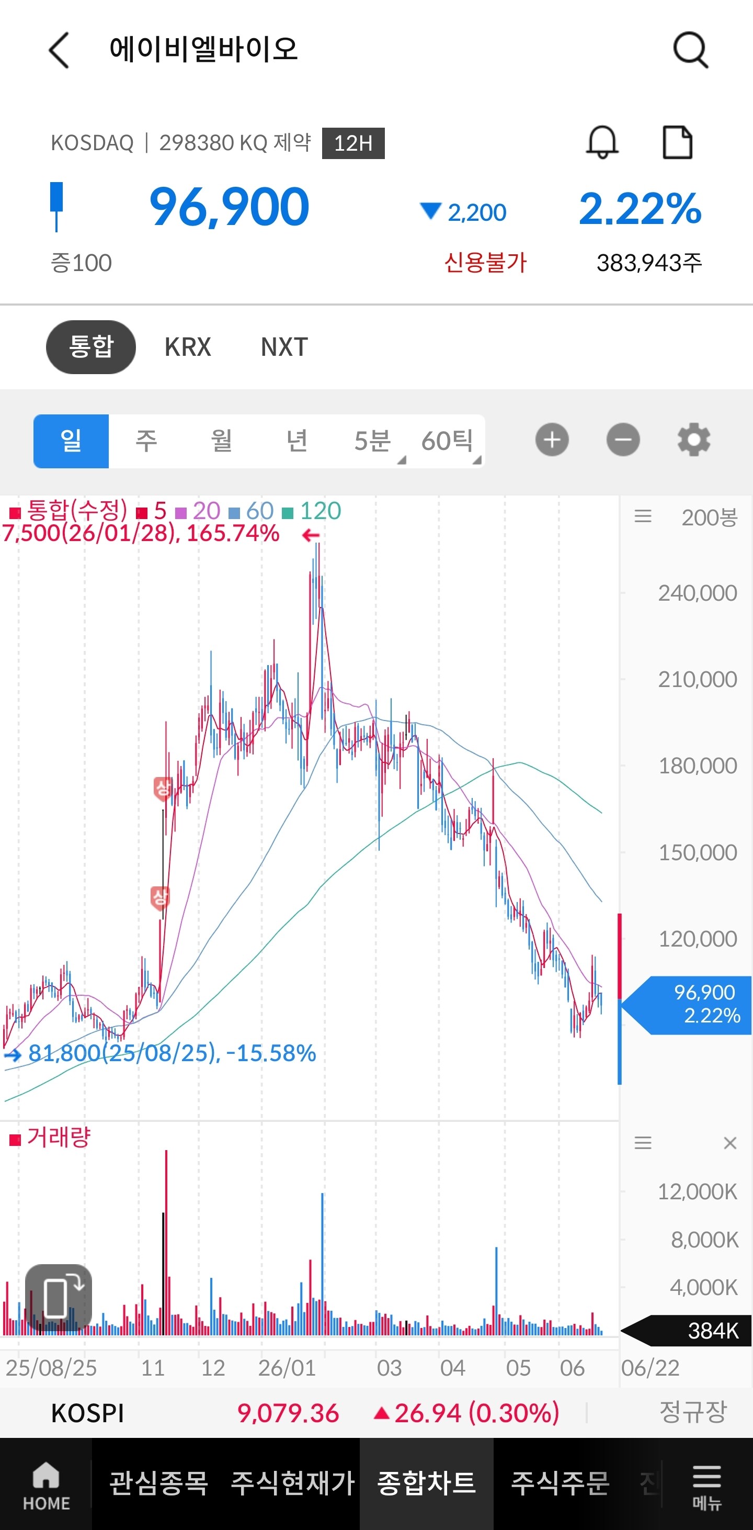
Task: Open the memo document icon
Action: click(x=677, y=142)
